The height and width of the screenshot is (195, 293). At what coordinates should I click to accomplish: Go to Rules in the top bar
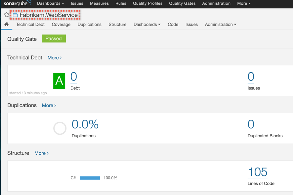coord(121,3)
